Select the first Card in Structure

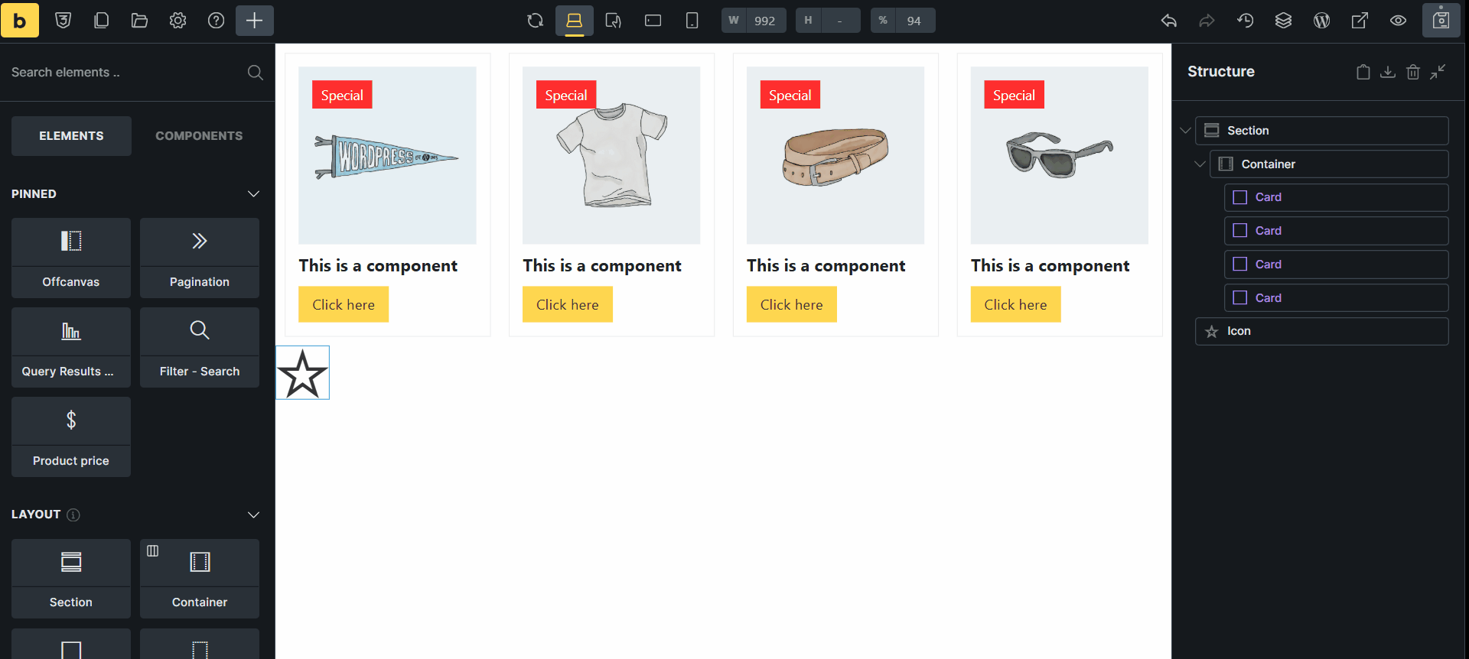(x=1336, y=197)
